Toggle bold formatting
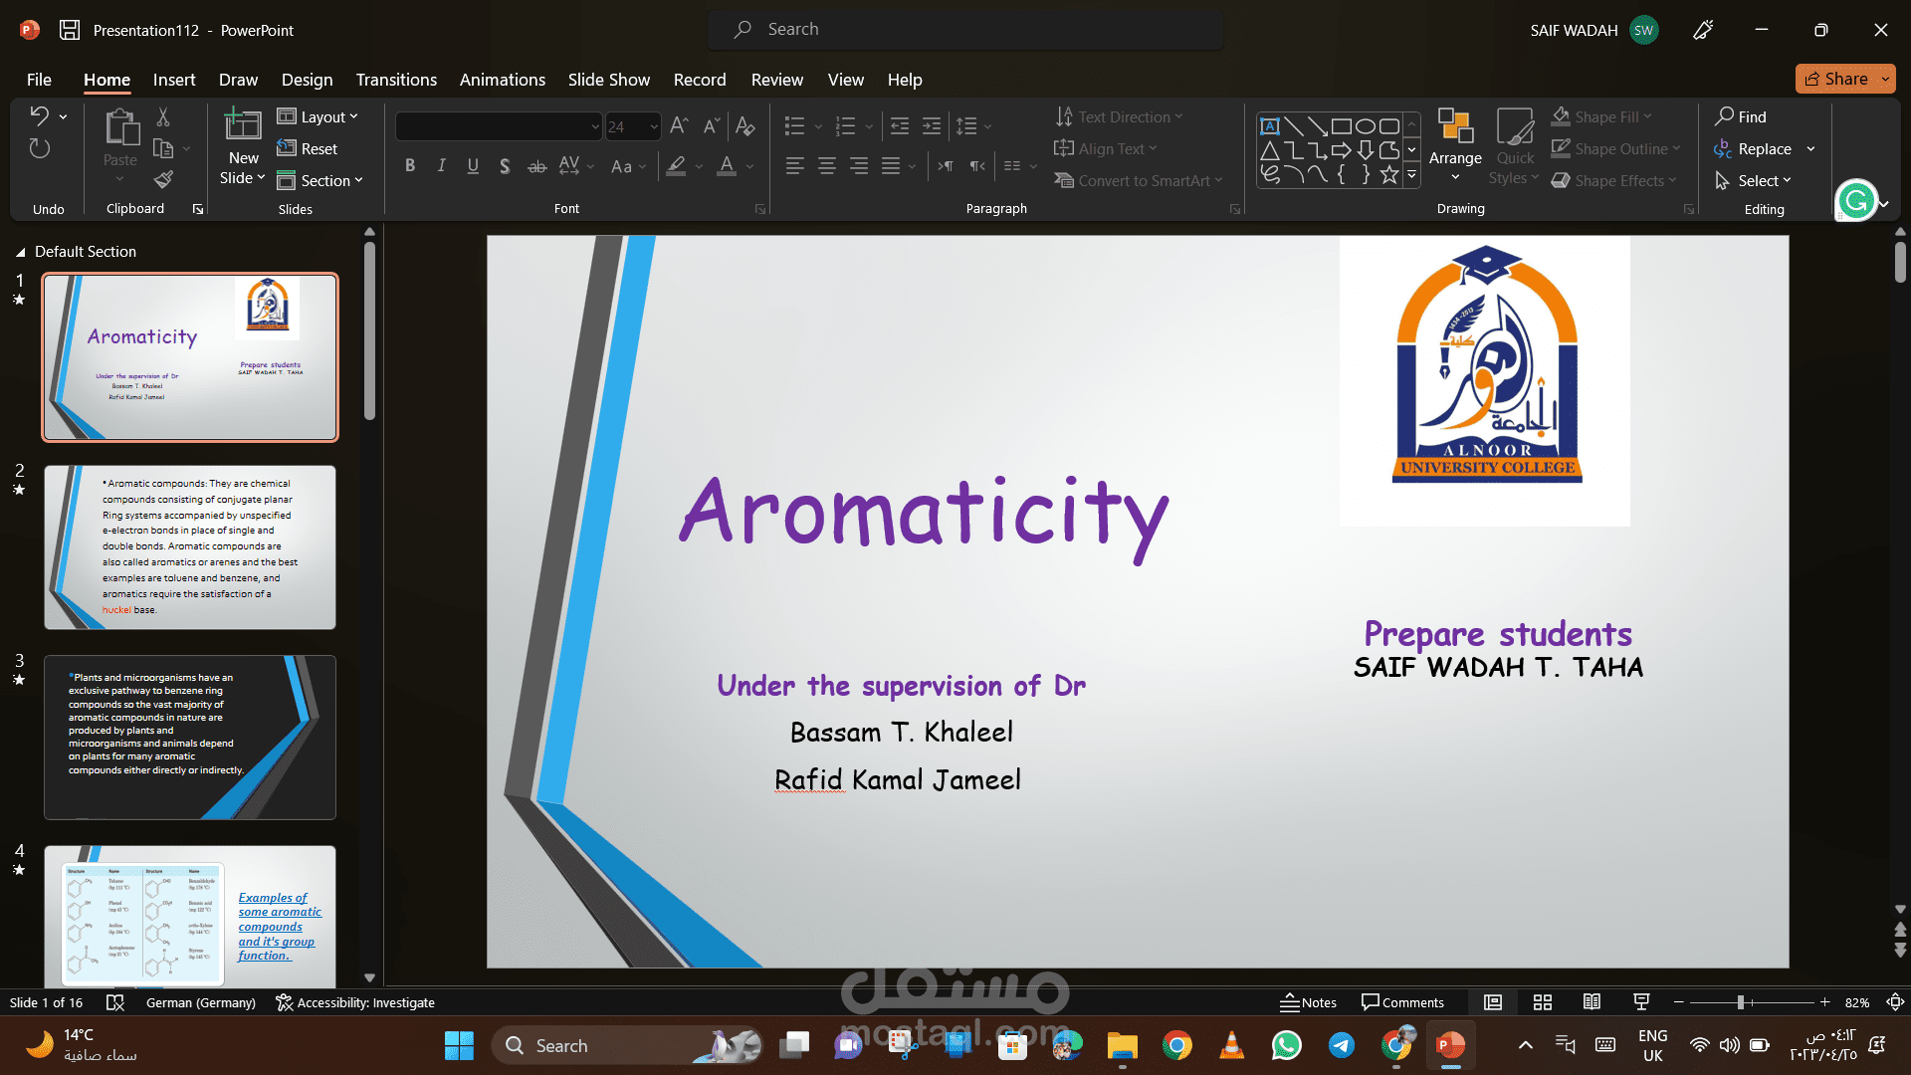 click(409, 166)
